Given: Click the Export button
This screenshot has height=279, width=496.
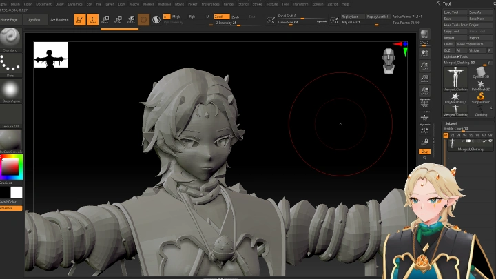Looking at the screenshot, I should coord(480,38).
